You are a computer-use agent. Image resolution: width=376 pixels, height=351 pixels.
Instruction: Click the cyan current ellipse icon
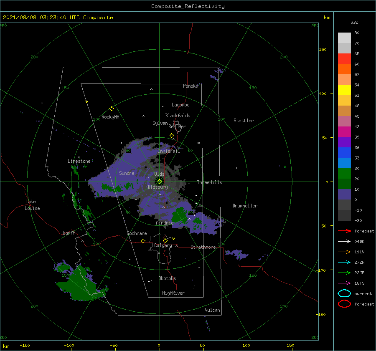click(x=344, y=293)
